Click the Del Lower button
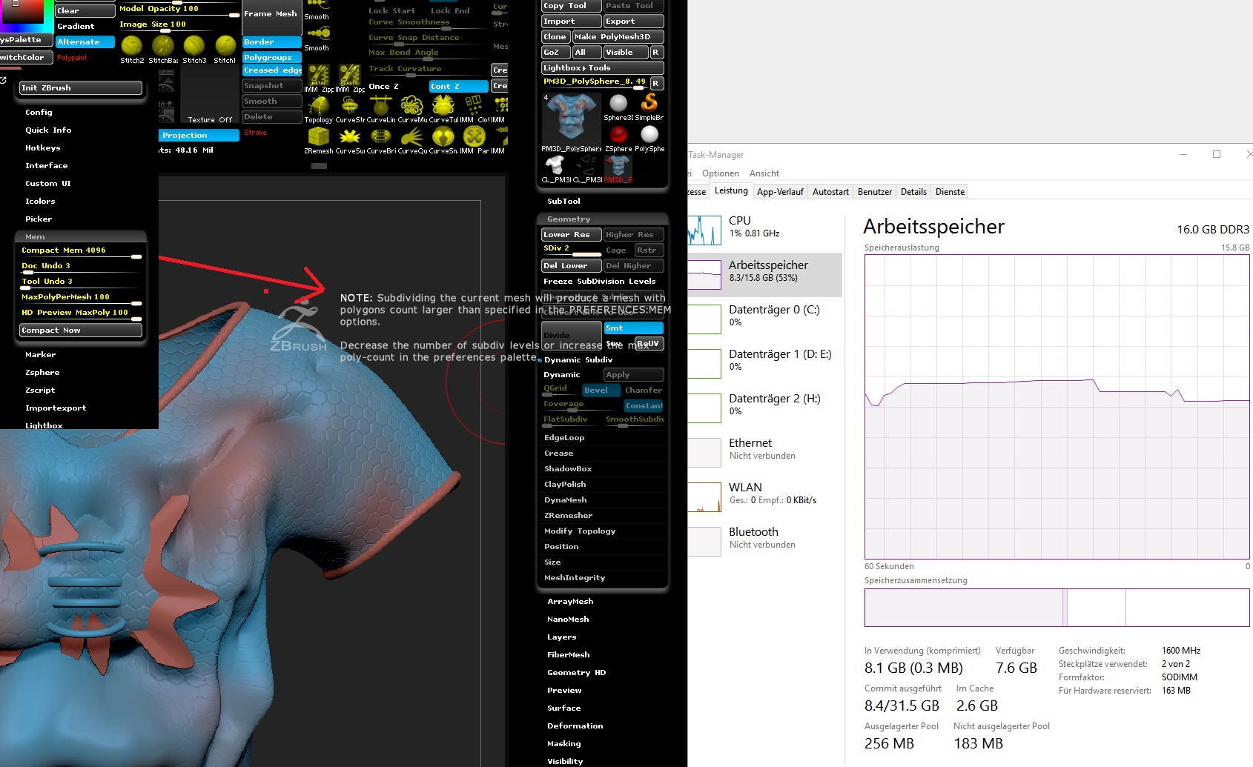 click(x=571, y=266)
